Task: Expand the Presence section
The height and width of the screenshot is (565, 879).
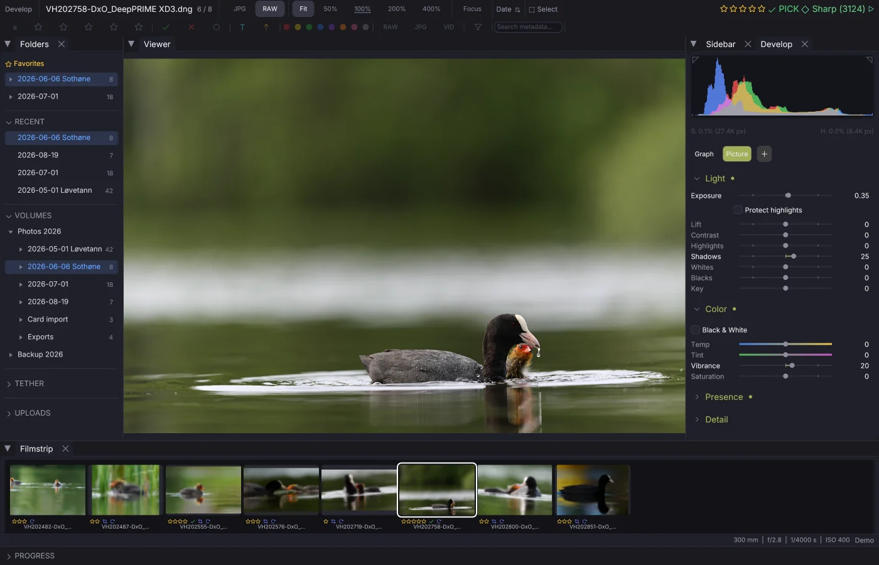Action: click(x=697, y=397)
